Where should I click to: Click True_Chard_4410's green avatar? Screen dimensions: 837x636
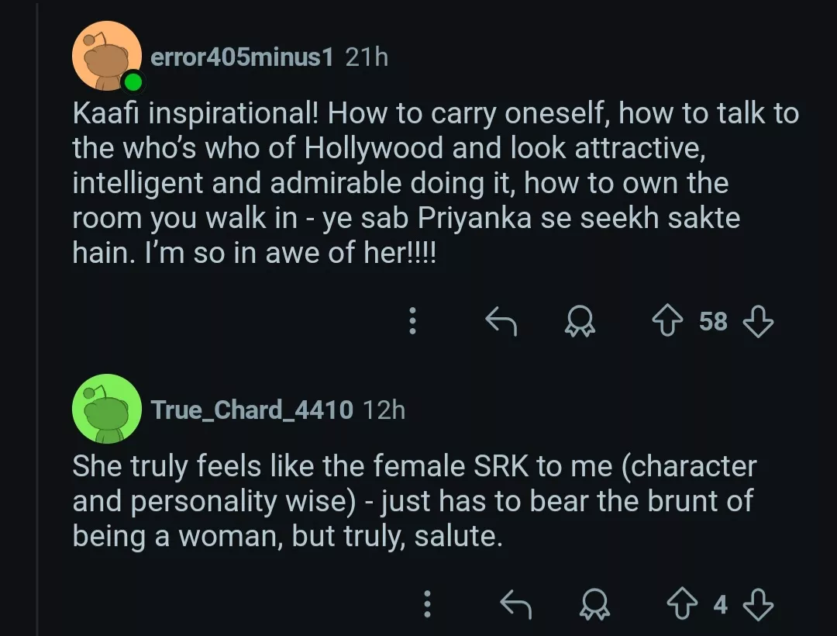(105, 409)
